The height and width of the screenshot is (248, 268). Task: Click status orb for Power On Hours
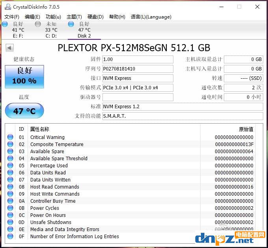pos(10,215)
